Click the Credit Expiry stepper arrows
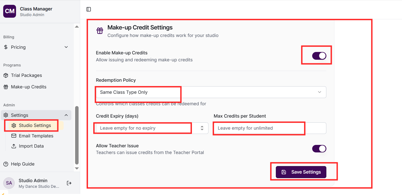 [x=202, y=128]
